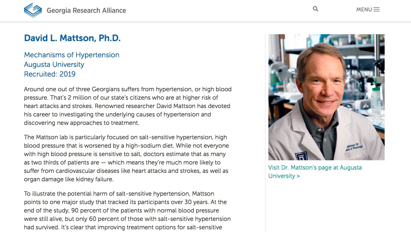
Task: Click the paragraph starting To illustrate the potential
Action: (127, 211)
